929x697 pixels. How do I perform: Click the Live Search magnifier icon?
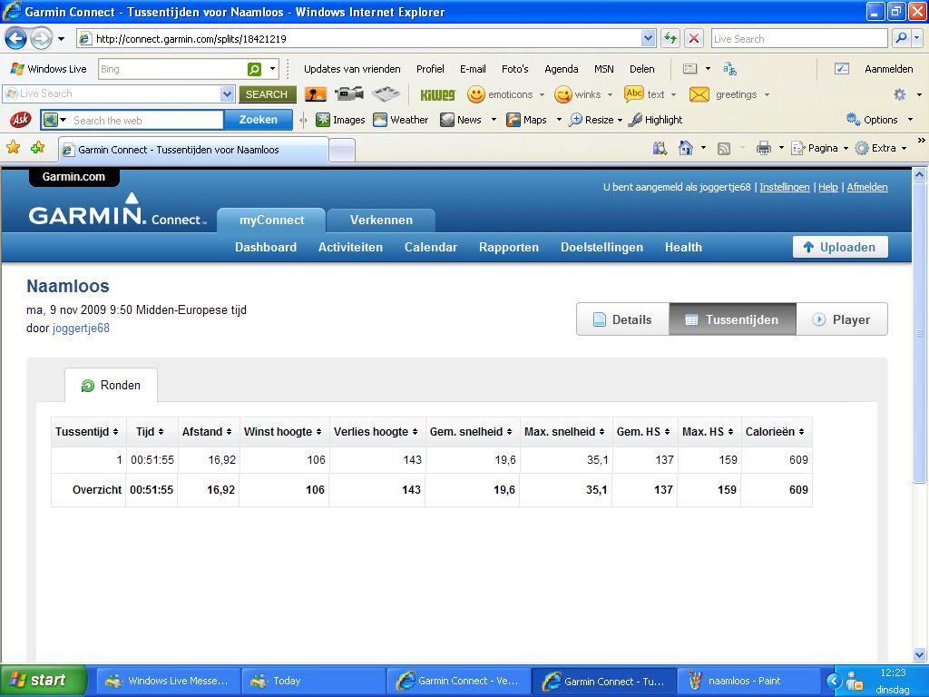[901, 38]
